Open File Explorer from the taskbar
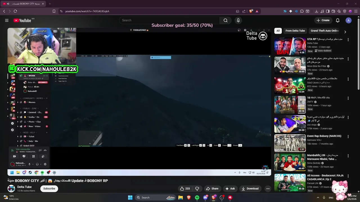The image size is (360, 202). click(x=181, y=198)
